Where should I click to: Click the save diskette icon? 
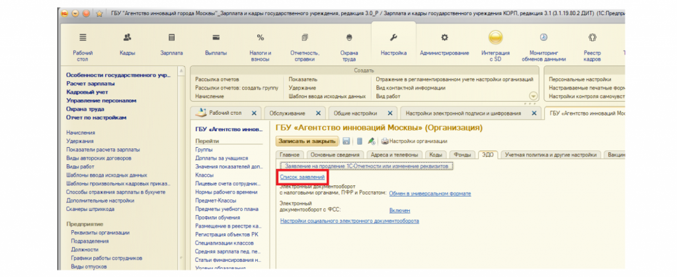pos(346,140)
